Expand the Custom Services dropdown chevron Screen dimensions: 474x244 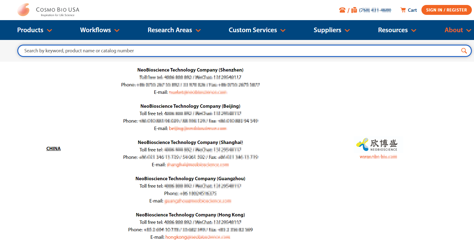283,30
